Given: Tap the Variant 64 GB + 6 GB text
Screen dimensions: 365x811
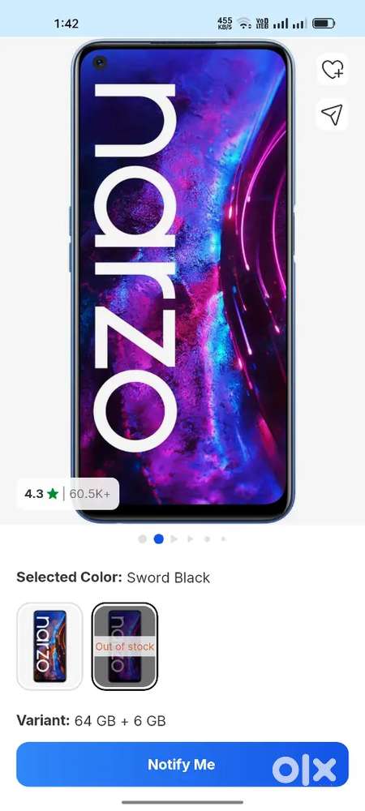Looking at the screenshot, I should pyautogui.click(x=91, y=720).
